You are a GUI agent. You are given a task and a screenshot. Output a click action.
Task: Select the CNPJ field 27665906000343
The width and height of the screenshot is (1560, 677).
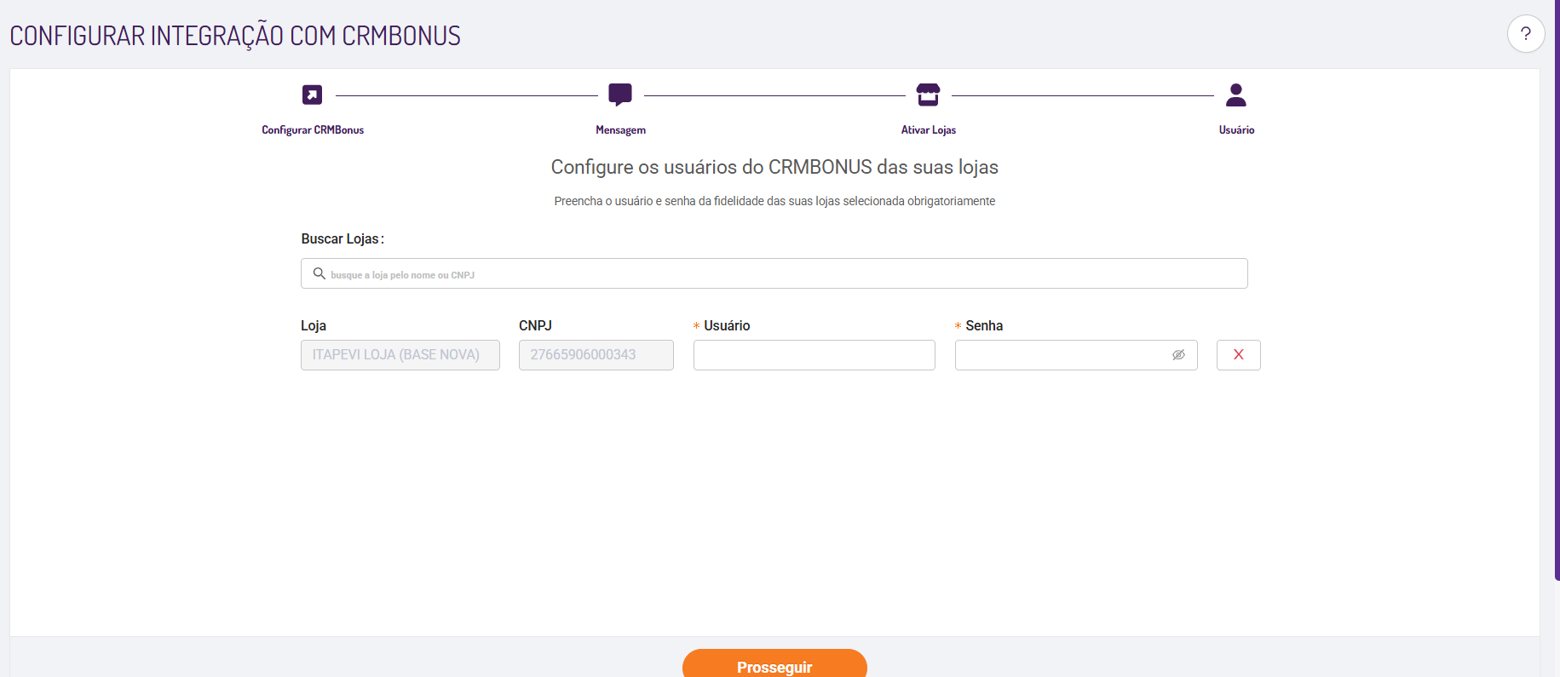(596, 355)
